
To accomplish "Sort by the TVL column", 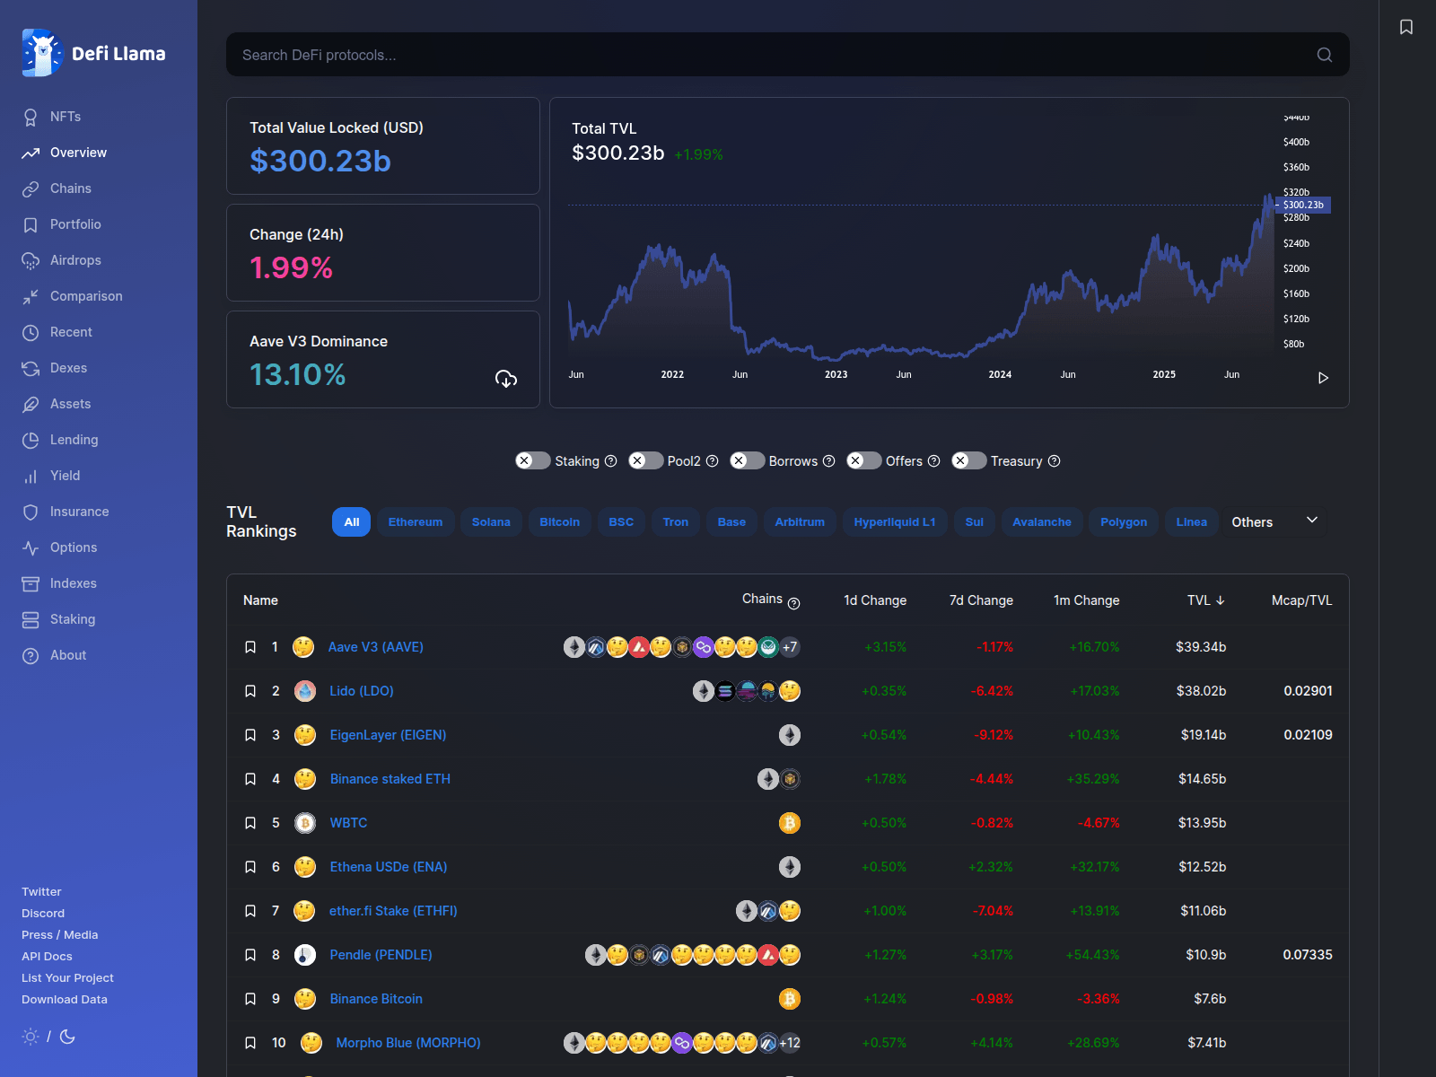I will pyautogui.click(x=1205, y=600).
